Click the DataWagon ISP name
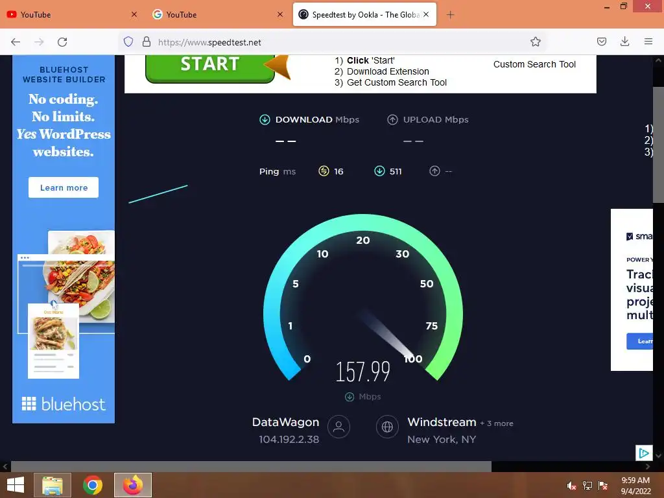664x498 pixels. click(285, 422)
